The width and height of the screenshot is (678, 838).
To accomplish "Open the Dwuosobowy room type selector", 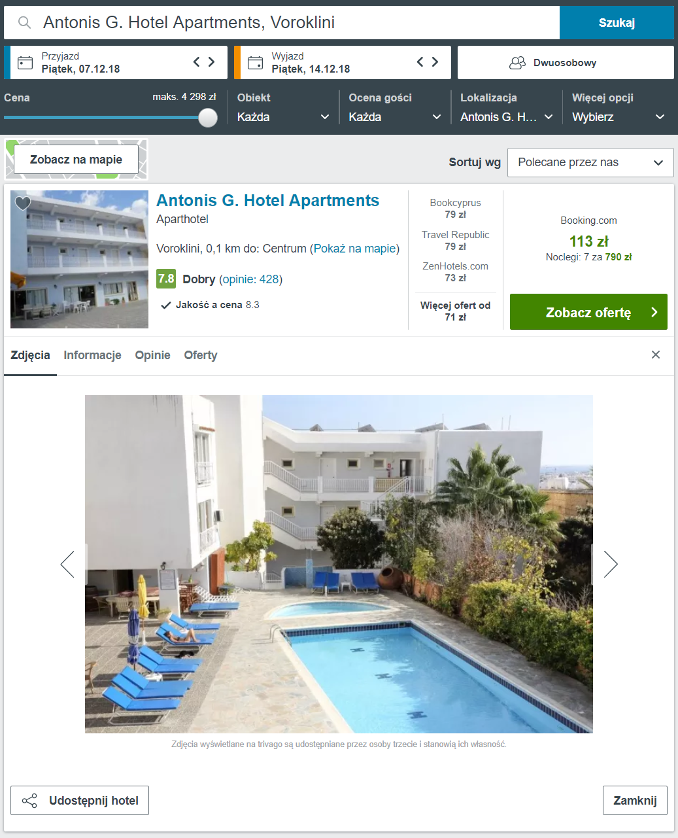I will 566,63.
